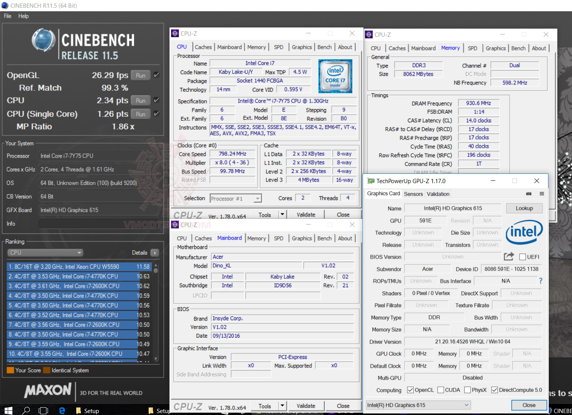Screen dimensions: 572x415
Task: Toggle the PhysX checkbox in GPU-Z
Action: pos(468,390)
